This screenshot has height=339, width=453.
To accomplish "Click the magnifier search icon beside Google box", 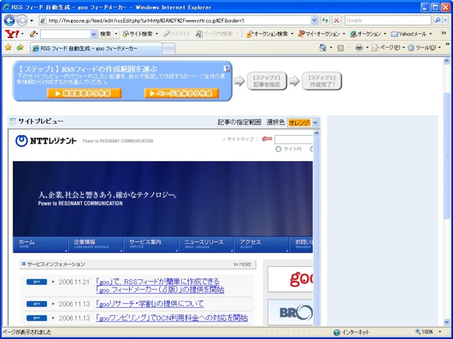I will click(438, 20).
